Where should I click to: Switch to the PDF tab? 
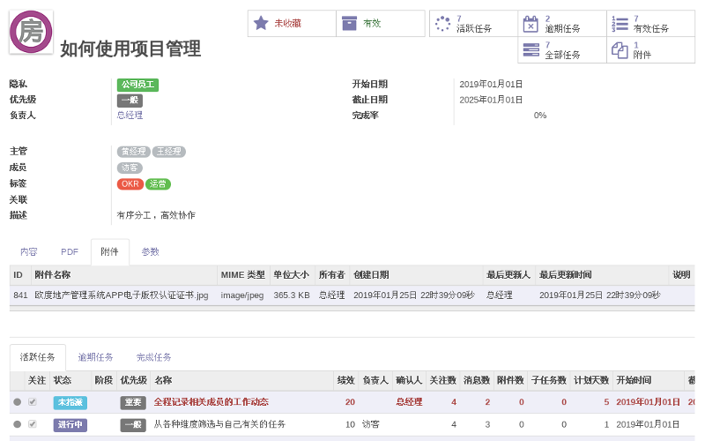[x=70, y=252]
